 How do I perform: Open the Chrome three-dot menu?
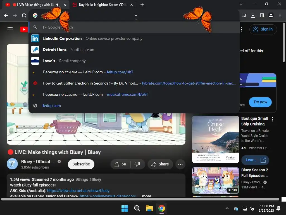click(x=280, y=16)
